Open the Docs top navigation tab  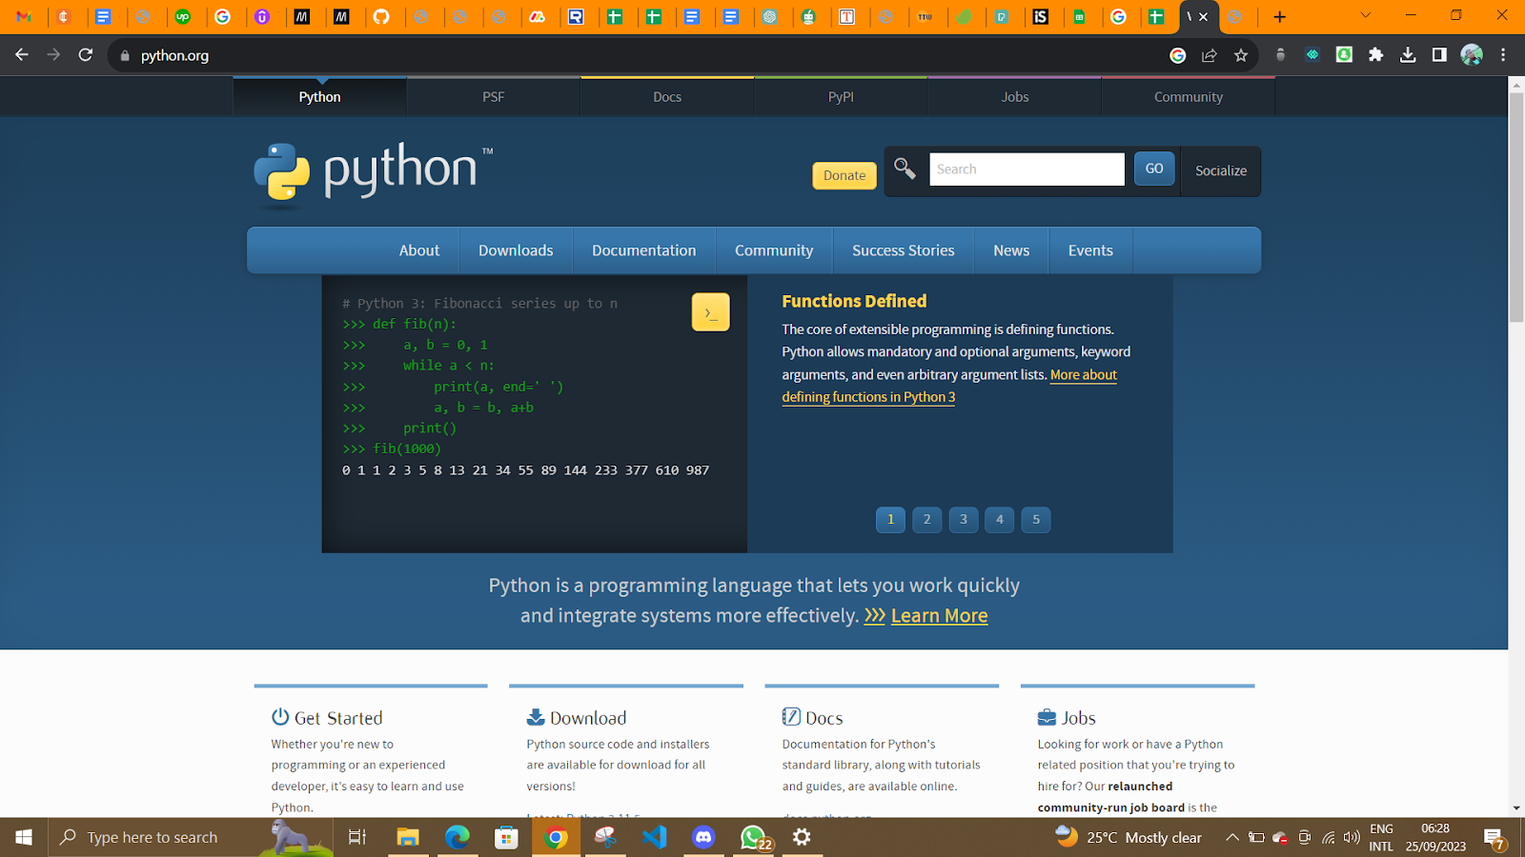click(667, 97)
